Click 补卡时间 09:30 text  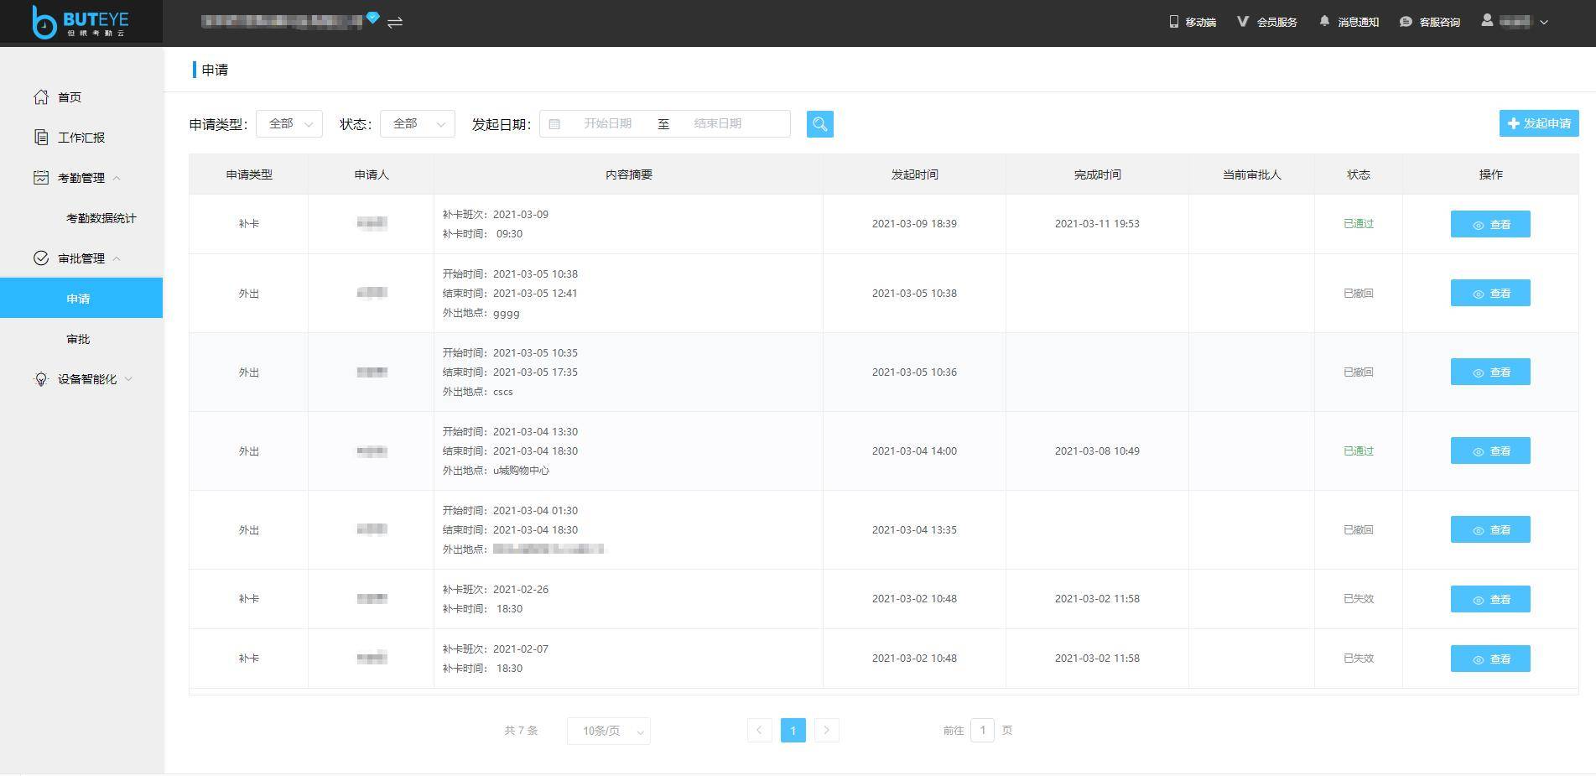482,234
